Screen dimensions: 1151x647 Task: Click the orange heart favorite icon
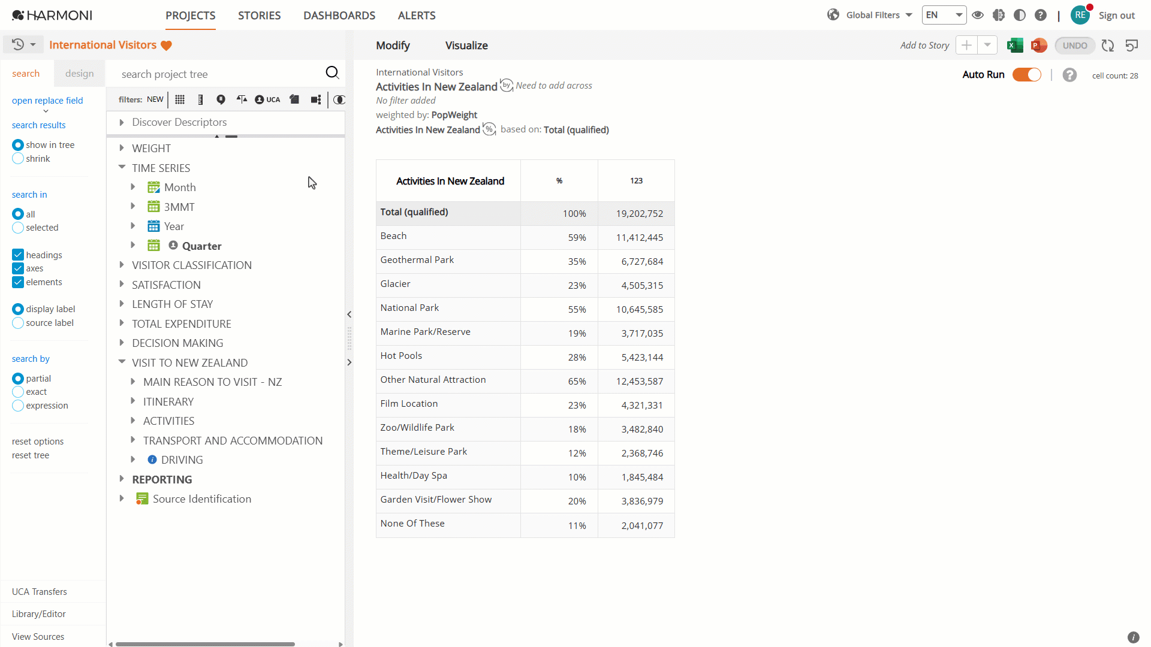(167, 46)
